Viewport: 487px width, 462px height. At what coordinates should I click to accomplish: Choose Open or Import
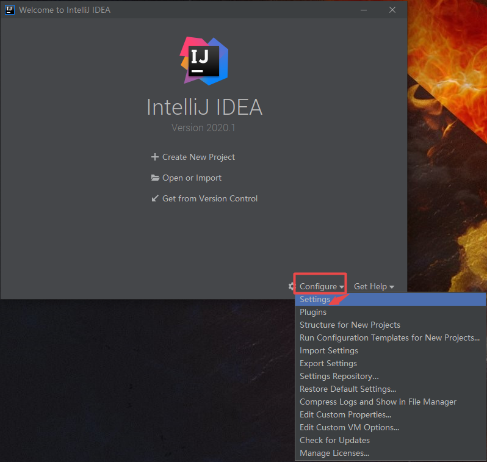(192, 178)
